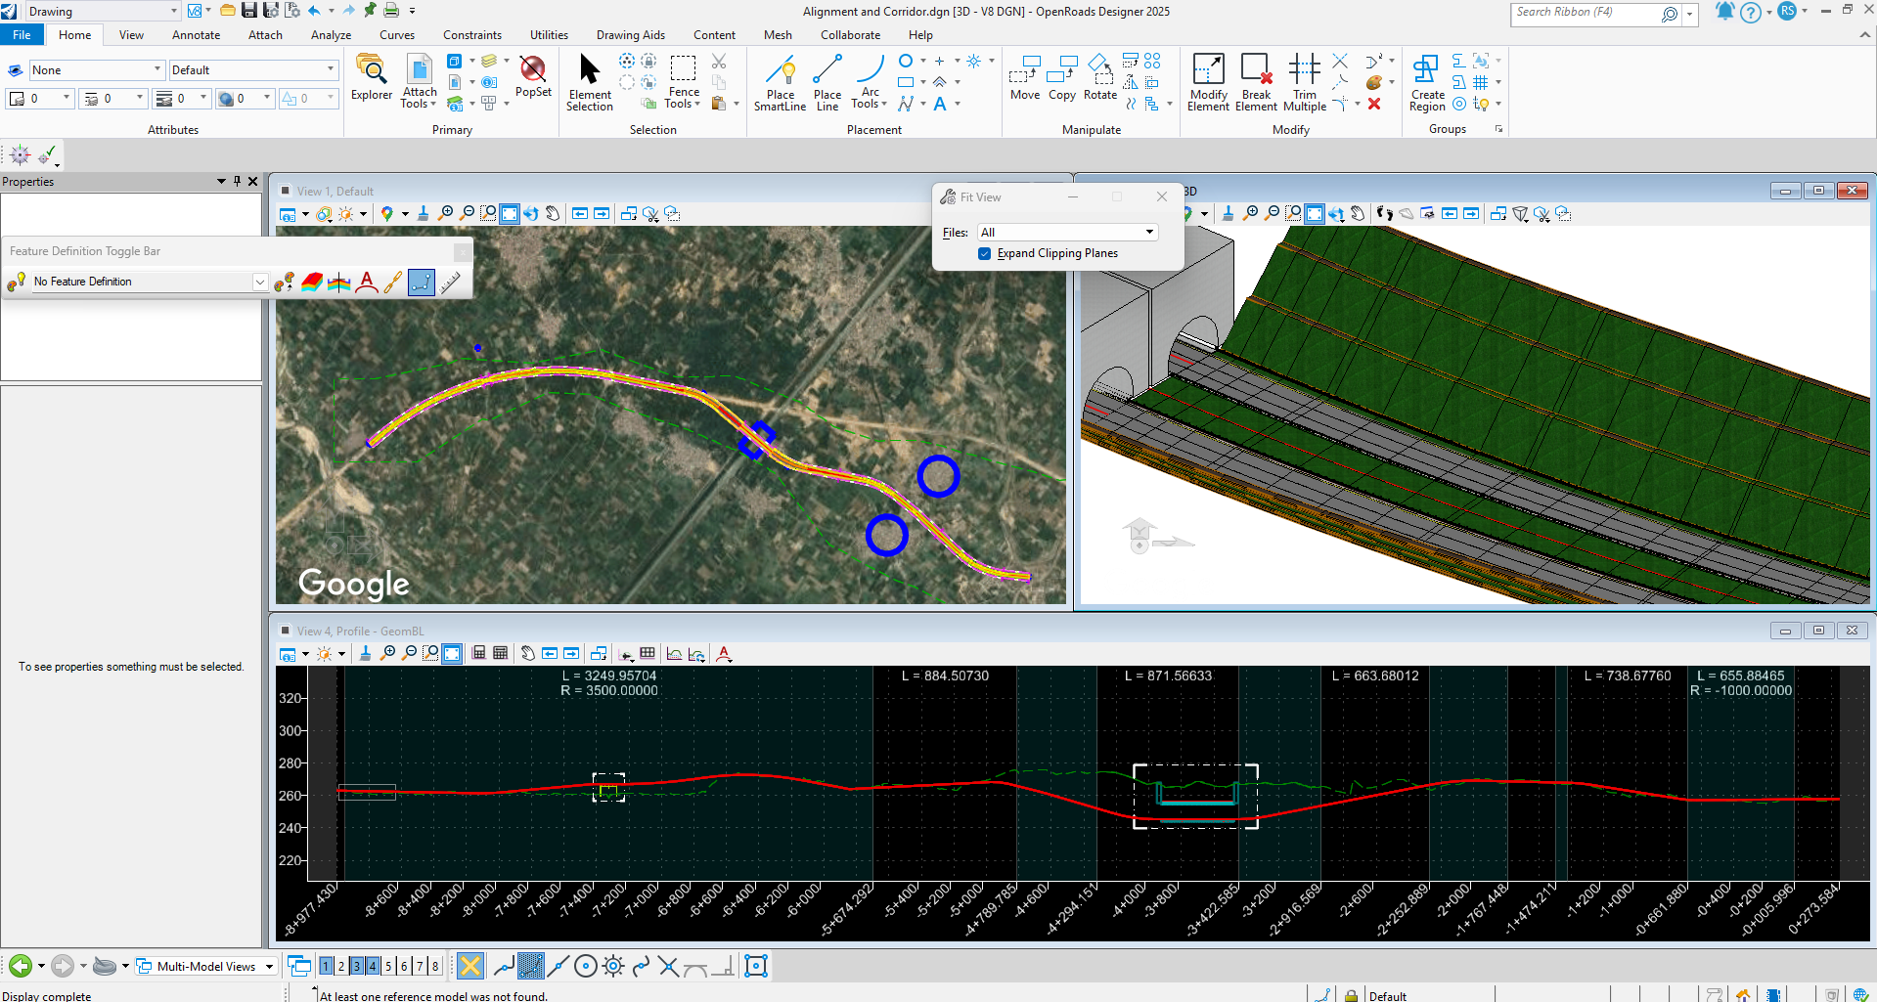This screenshot has width=1877, height=1002.
Task: Expand the No Feature Definition dropdown
Action: 260,283
